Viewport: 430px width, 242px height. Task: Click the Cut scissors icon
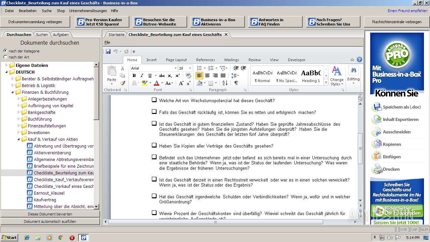point(123,68)
